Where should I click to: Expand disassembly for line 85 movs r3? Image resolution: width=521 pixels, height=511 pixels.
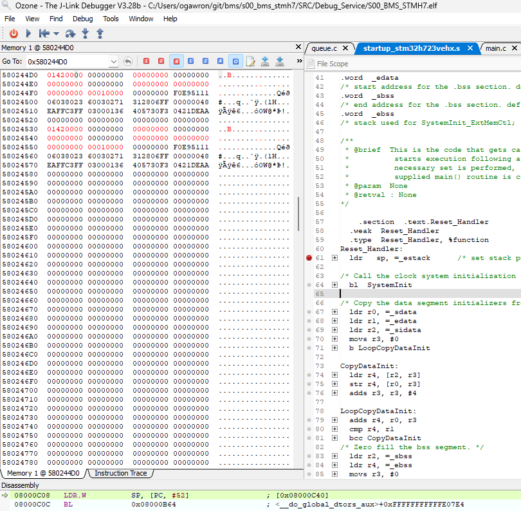click(x=334, y=474)
